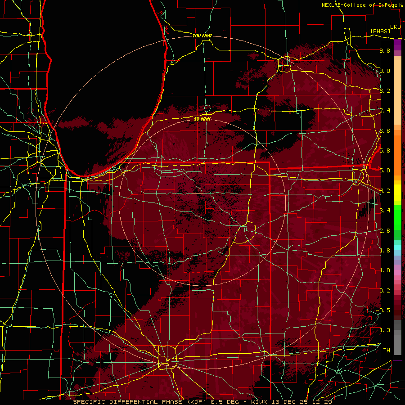
Task: Click the 5.0 scale value
Action: [x=385, y=171]
